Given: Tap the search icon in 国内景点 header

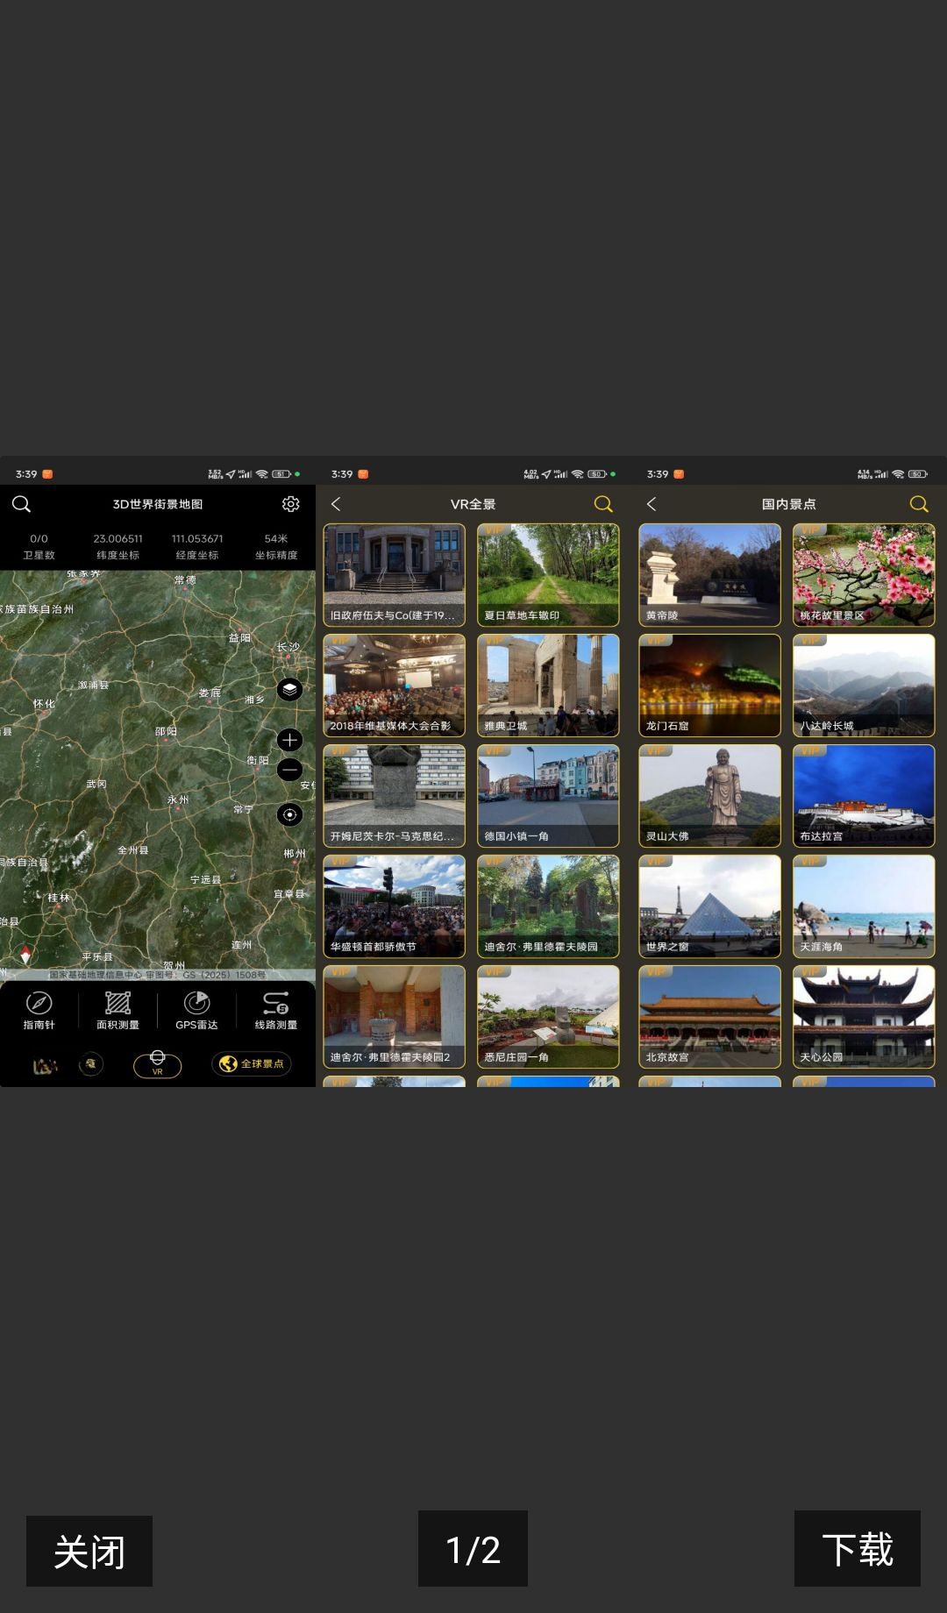Looking at the screenshot, I should click(919, 504).
